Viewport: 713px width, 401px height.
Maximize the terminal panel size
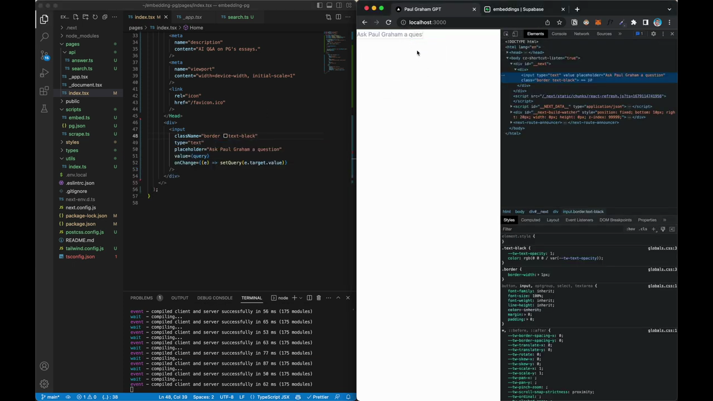click(338, 298)
